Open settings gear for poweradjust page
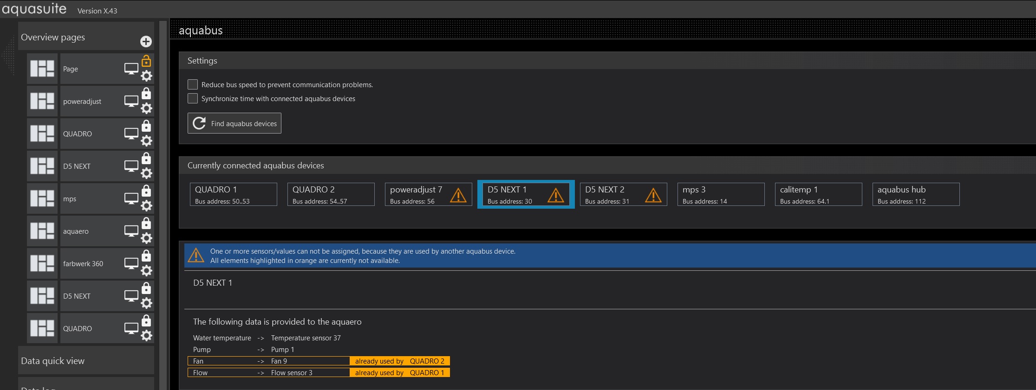Image resolution: width=1036 pixels, height=390 pixels. point(146,109)
